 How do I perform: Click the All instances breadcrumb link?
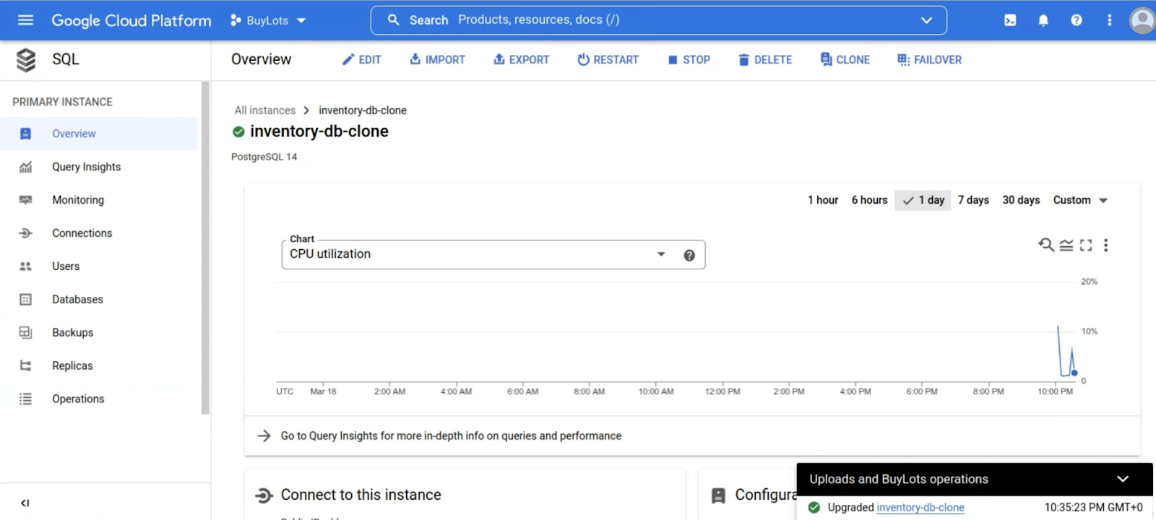(264, 110)
